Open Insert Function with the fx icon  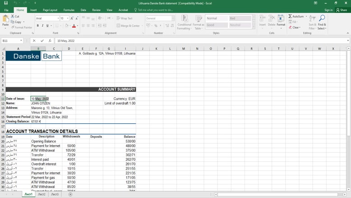click(x=50, y=41)
